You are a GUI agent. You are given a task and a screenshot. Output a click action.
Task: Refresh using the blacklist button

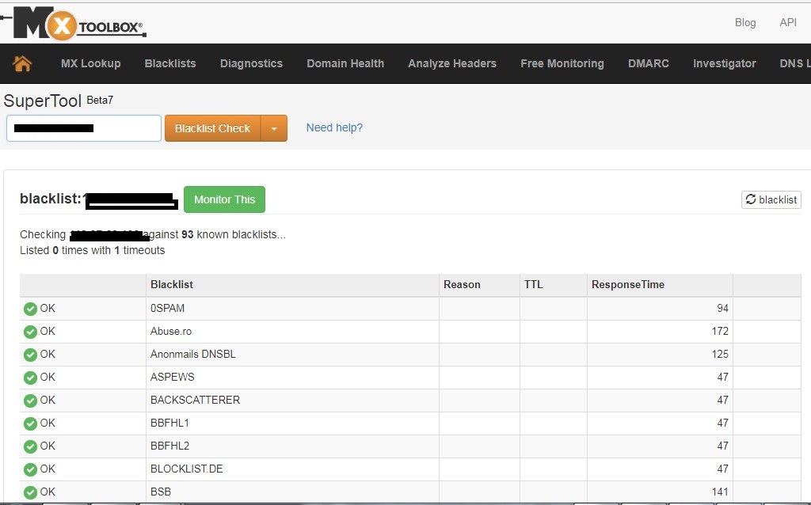pyautogui.click(x=771, y=199)
